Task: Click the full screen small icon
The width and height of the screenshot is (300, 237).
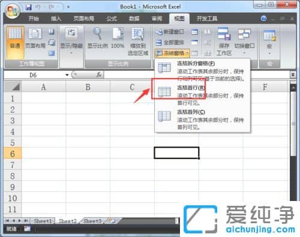Action: (52, 53)
